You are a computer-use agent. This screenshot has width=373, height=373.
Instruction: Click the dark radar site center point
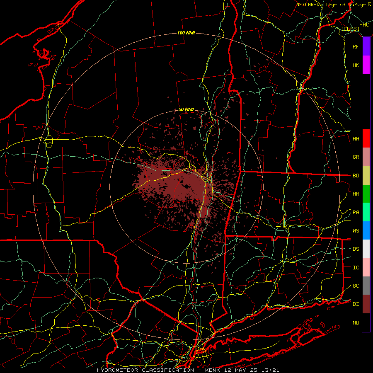coord(186,186)
